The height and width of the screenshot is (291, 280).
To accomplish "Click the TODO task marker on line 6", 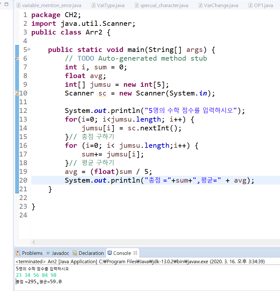I will (17, 58).
